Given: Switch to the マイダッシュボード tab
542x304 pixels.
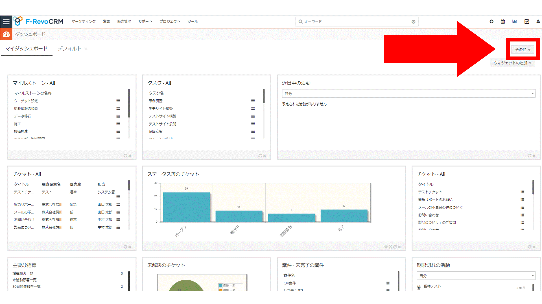Looking at the screenshot, I should coord(27,48).
